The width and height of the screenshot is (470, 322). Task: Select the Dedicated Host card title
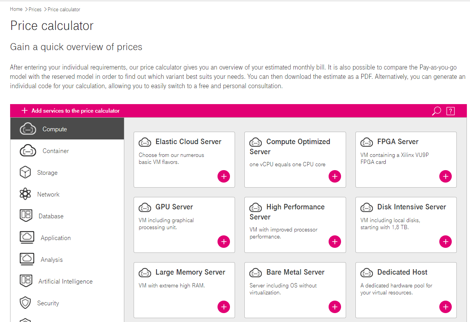pos(402,272)
